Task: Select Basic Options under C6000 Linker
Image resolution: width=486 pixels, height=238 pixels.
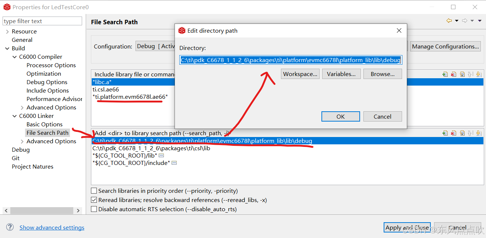Action: pos(45,125)
